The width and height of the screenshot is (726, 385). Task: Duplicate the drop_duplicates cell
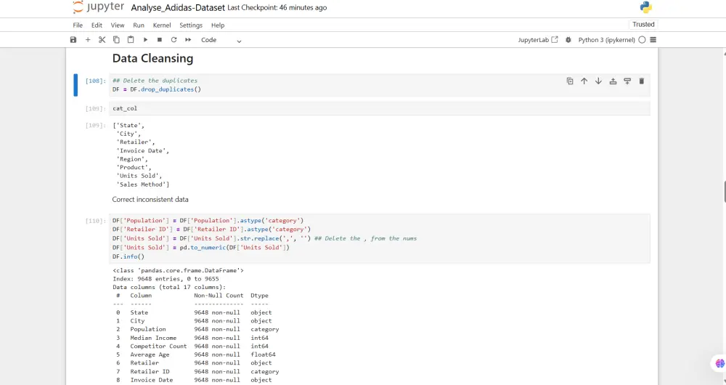[x=570, y=81]
